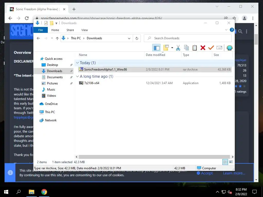Click Learn more link in cookie banner
Viewport: 263px width, 197px height.
[234, 173]
